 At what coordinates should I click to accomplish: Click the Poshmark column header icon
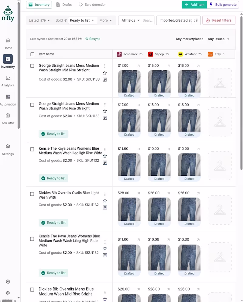point(119,54)
